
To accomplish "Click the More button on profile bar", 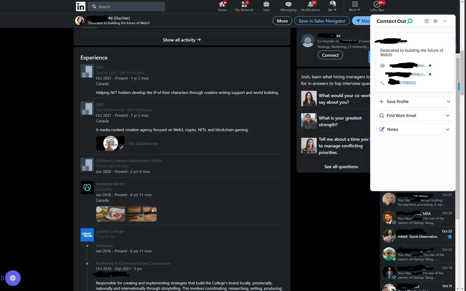I will (282, 21).
